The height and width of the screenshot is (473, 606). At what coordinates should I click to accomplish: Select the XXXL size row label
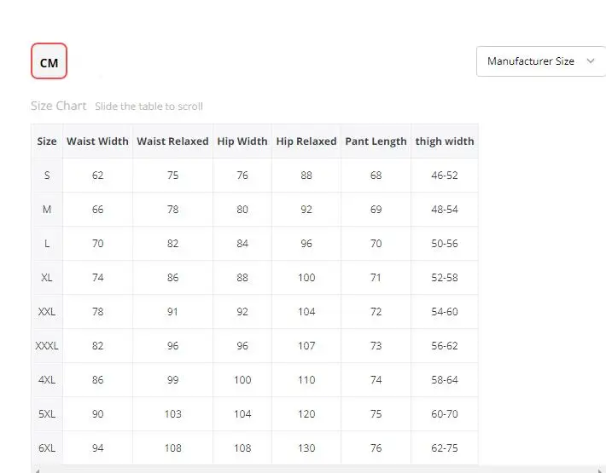tap(47, 346)
